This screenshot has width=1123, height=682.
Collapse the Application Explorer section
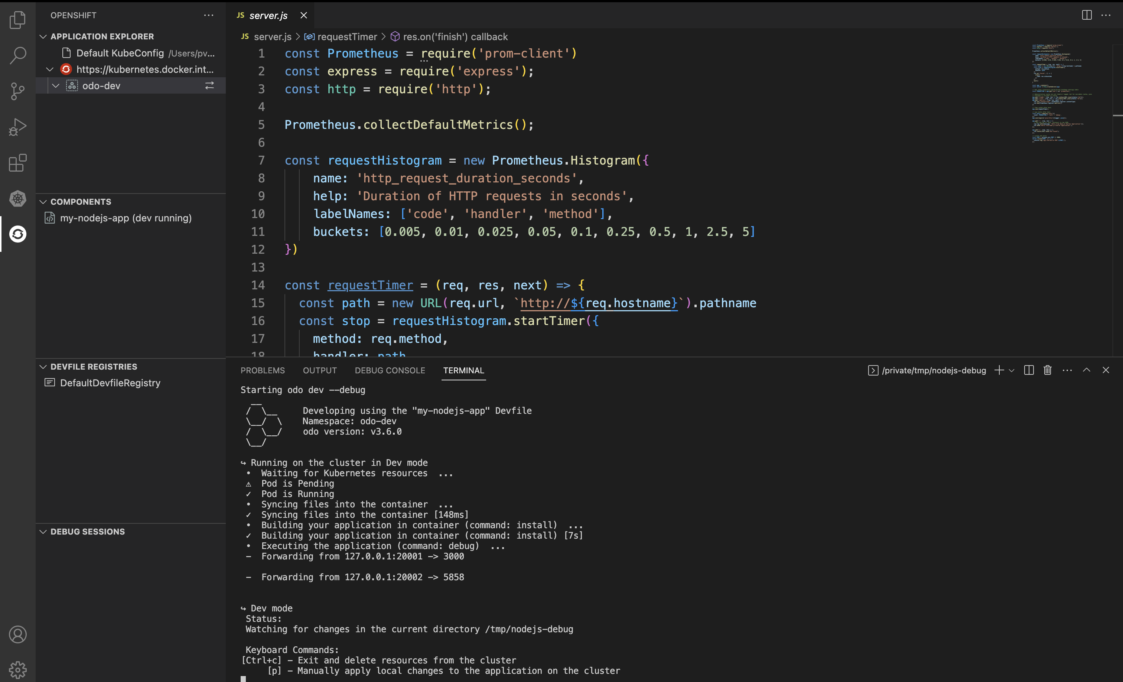[x=43, y=36]
